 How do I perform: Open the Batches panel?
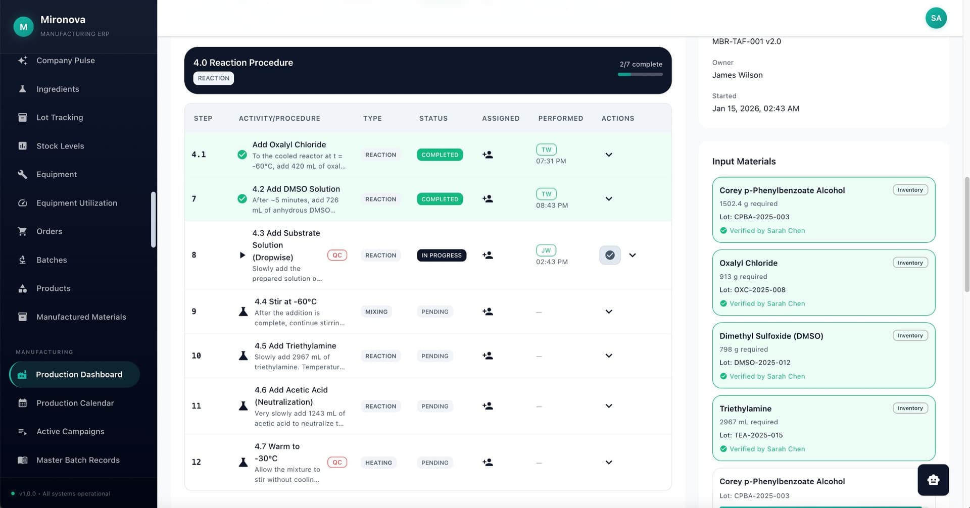52,260
